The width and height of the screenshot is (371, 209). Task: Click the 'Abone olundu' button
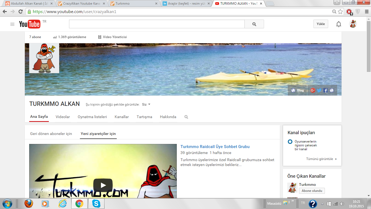(312, 191)
